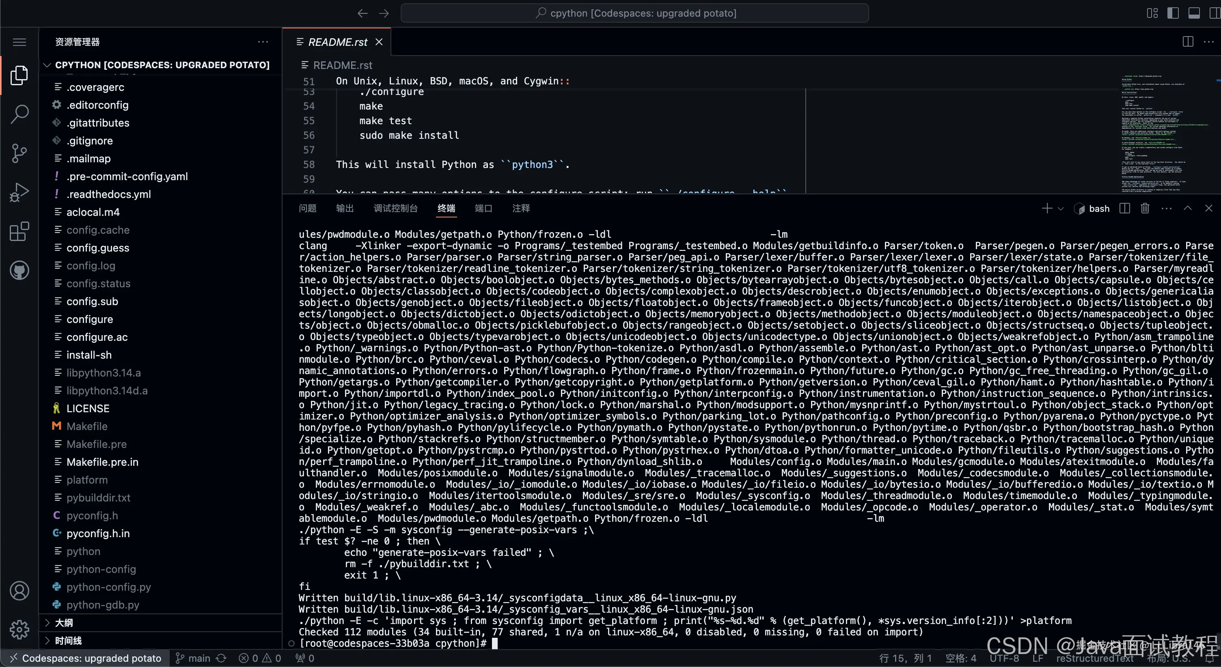Close the terminal panel
1221x667 pixels.
point(1209,209)
